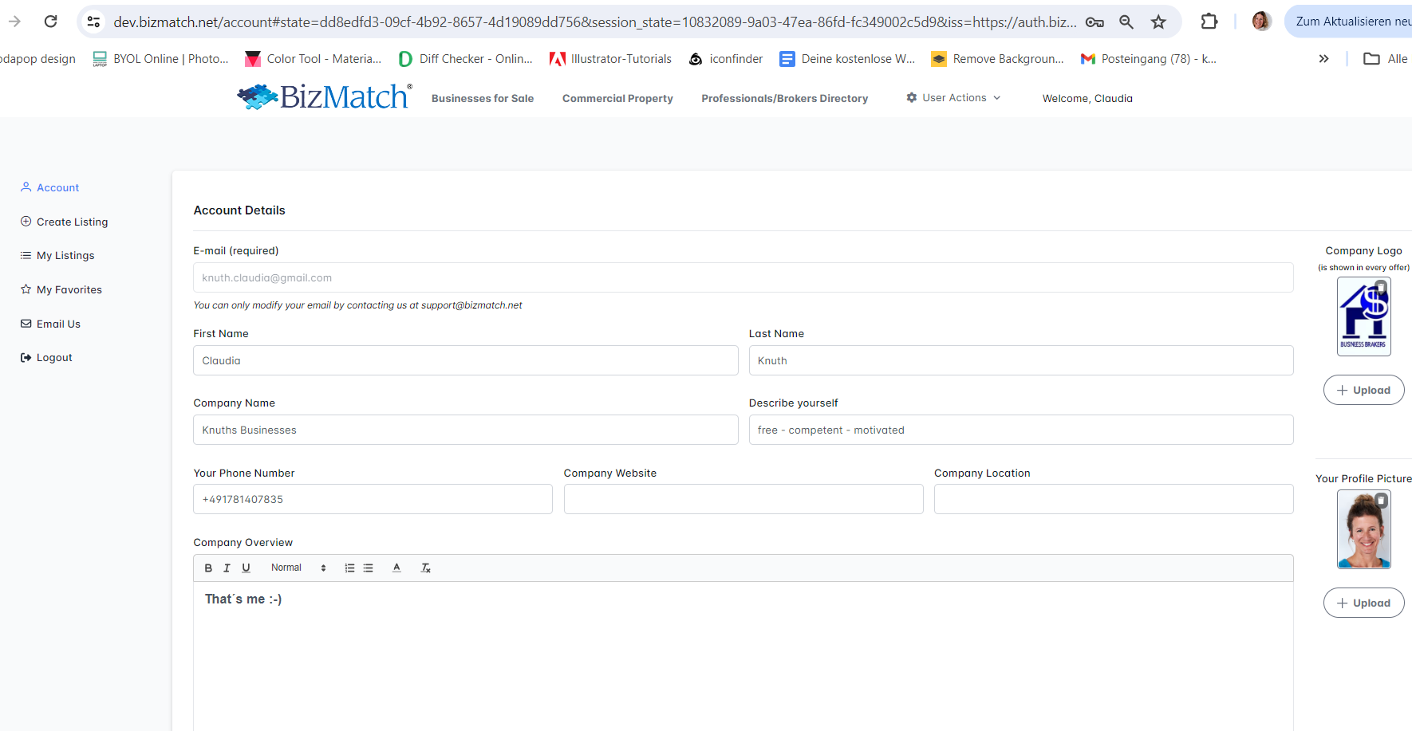
Task: Toggle italic formatting in the editor
Action: click(227, 568)
